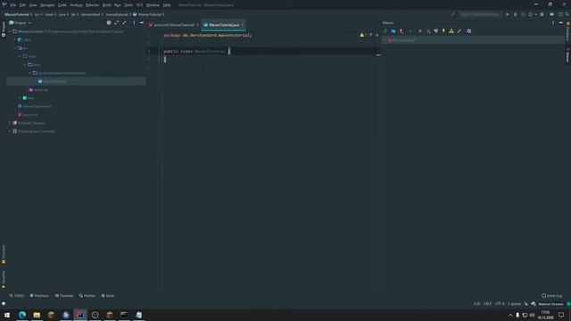Open the Navigate menu
The height and width of the screenshot is (321, 571).
click(x=47, y=5)
